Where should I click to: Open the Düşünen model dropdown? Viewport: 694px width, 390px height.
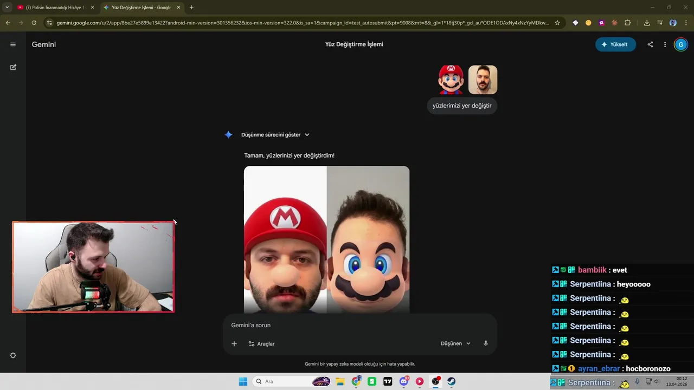[x=455, y=343]
